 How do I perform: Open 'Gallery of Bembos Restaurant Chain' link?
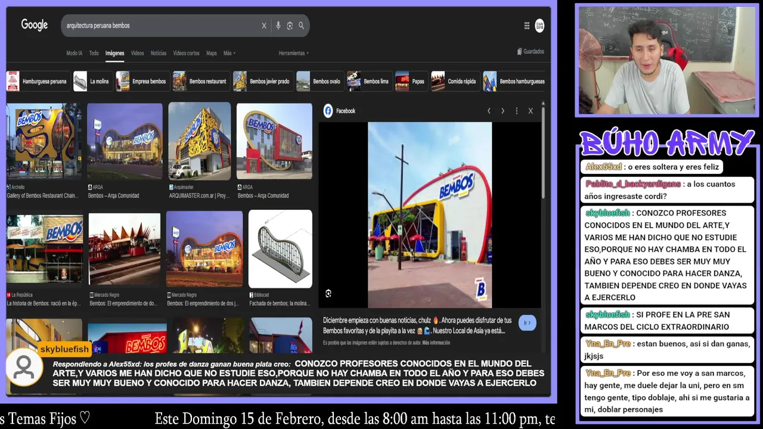coord(42,195)
